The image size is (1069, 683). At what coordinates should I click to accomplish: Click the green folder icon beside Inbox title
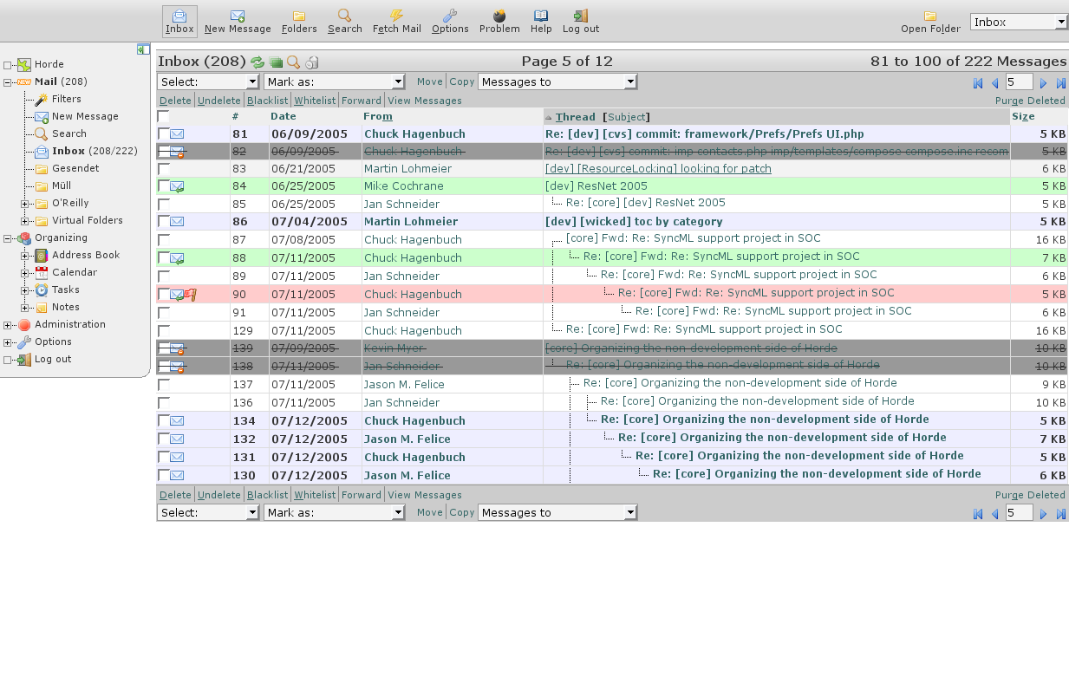(276, 62)
